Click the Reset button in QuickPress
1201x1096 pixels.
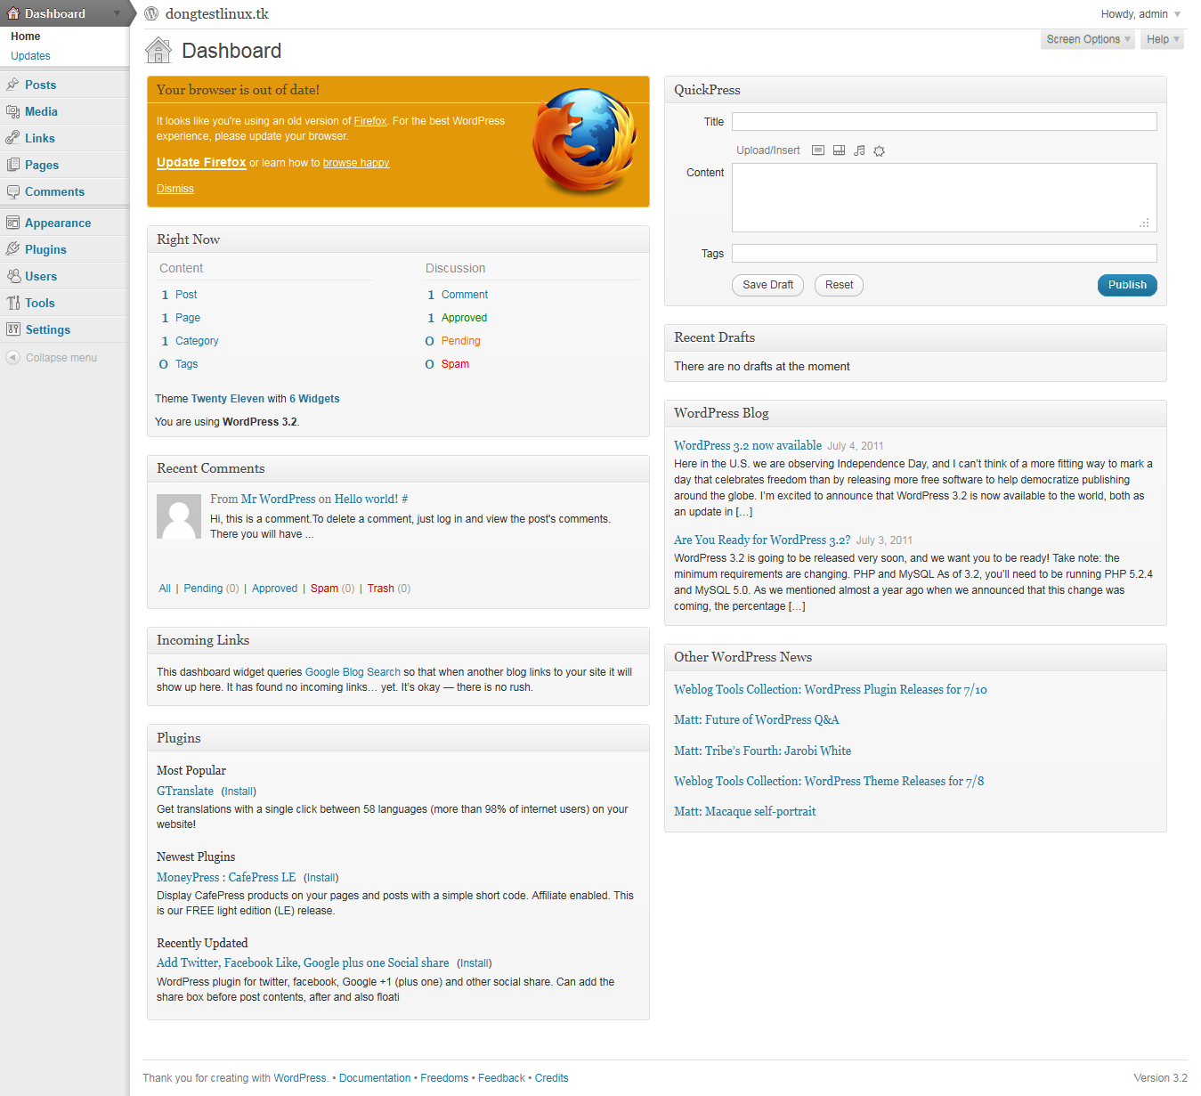(x=839, y=285)
